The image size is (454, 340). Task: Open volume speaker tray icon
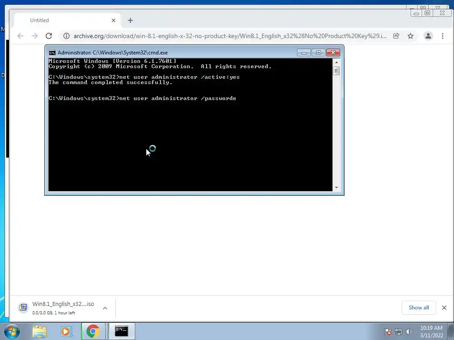point(409,332)
